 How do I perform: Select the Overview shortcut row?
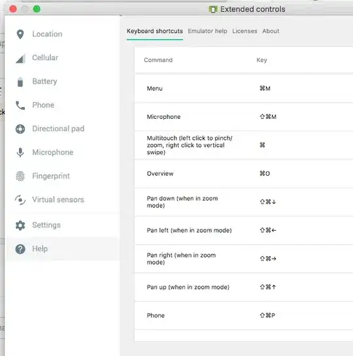tap(244, 174)
